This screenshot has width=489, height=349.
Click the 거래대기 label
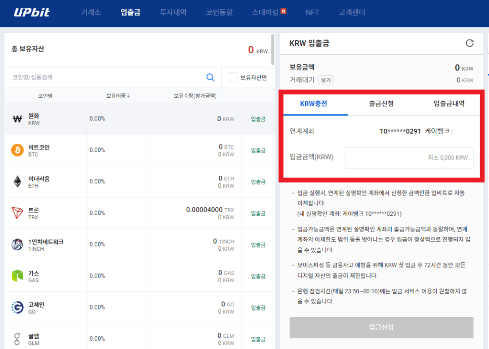pos(302,80)
